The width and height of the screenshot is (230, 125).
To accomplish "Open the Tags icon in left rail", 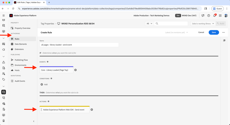I will 4,79.
